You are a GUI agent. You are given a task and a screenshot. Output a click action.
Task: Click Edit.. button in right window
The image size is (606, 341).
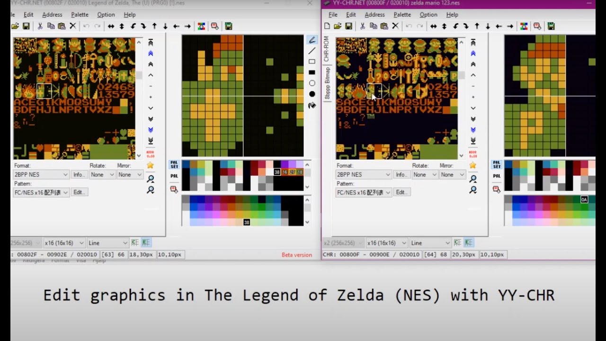[x=401, y=192]
